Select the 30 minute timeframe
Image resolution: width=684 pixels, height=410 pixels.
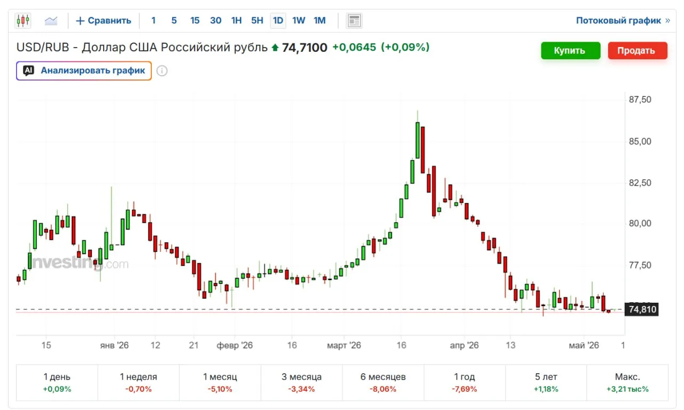(x=216, y=21)
